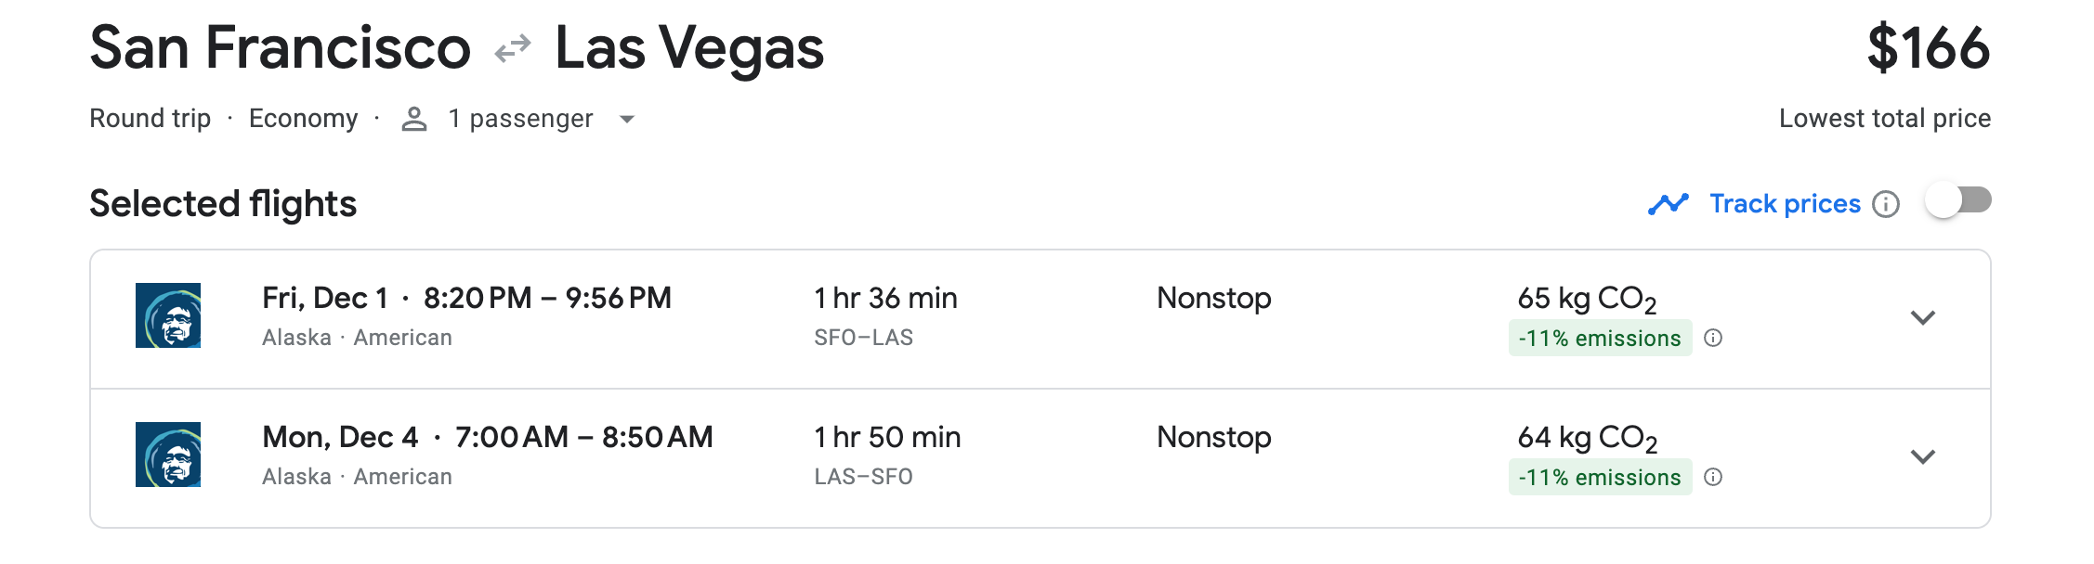Expand the Fri, Dec 1 flight details
This screenshot has width=2094, height=564.
[1923, 317]
